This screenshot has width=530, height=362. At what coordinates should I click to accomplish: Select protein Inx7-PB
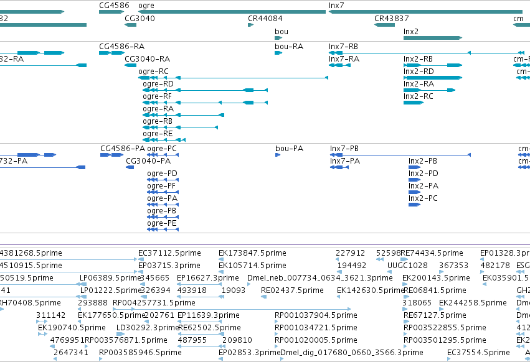(400, 155)
